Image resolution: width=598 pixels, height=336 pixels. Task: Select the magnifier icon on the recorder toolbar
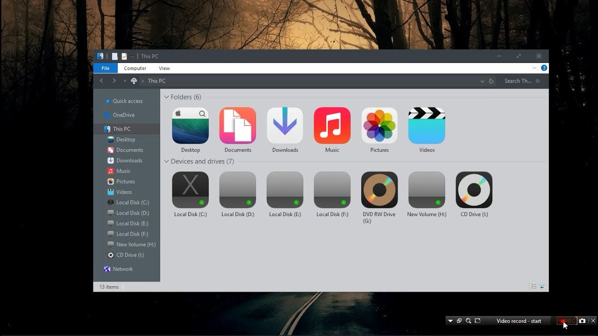pyautogui.click(x=468, y=321)
